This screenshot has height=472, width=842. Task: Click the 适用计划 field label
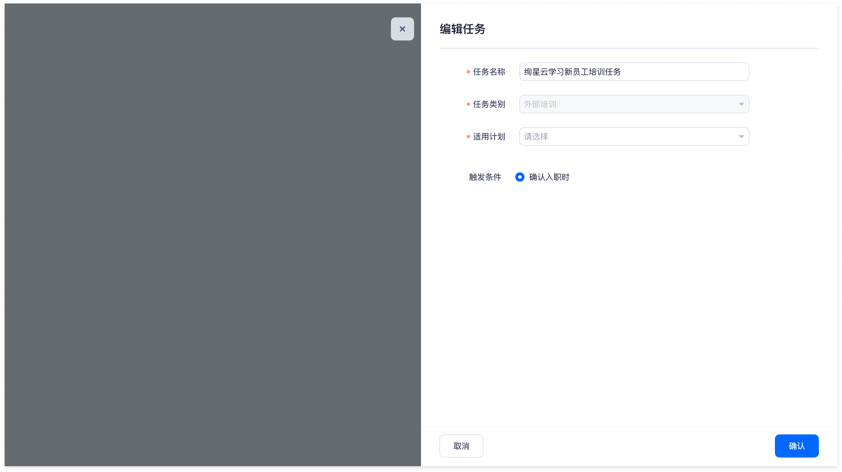click(489, 137)
